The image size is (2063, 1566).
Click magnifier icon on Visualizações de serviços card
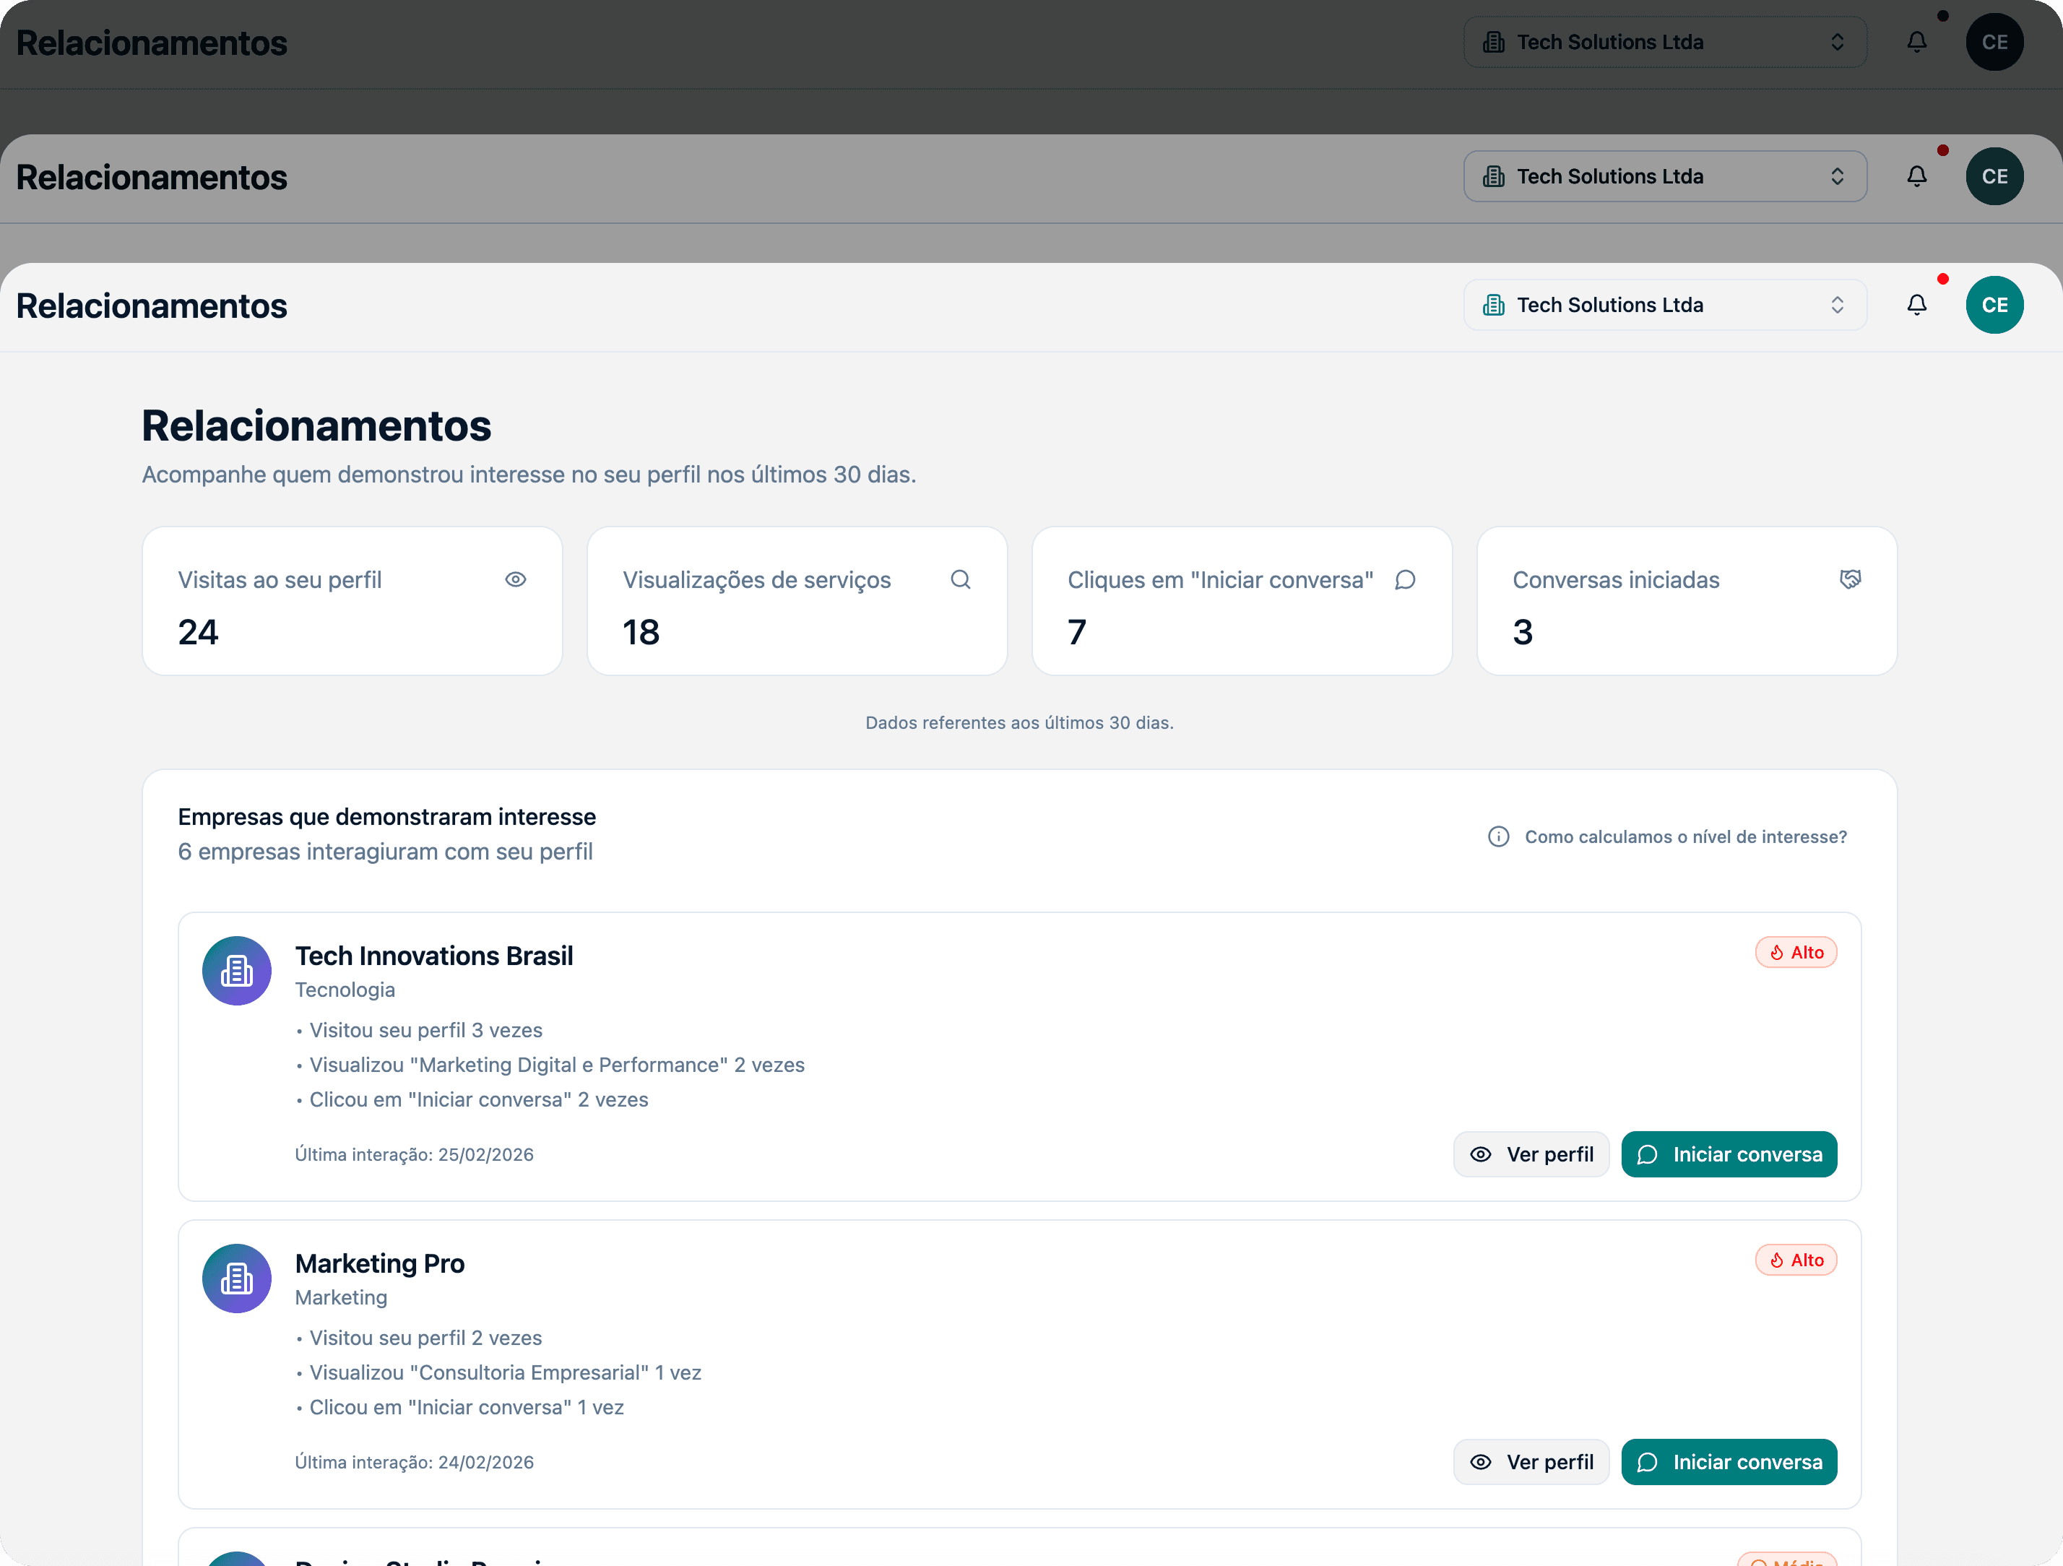[x=961, y=579]
